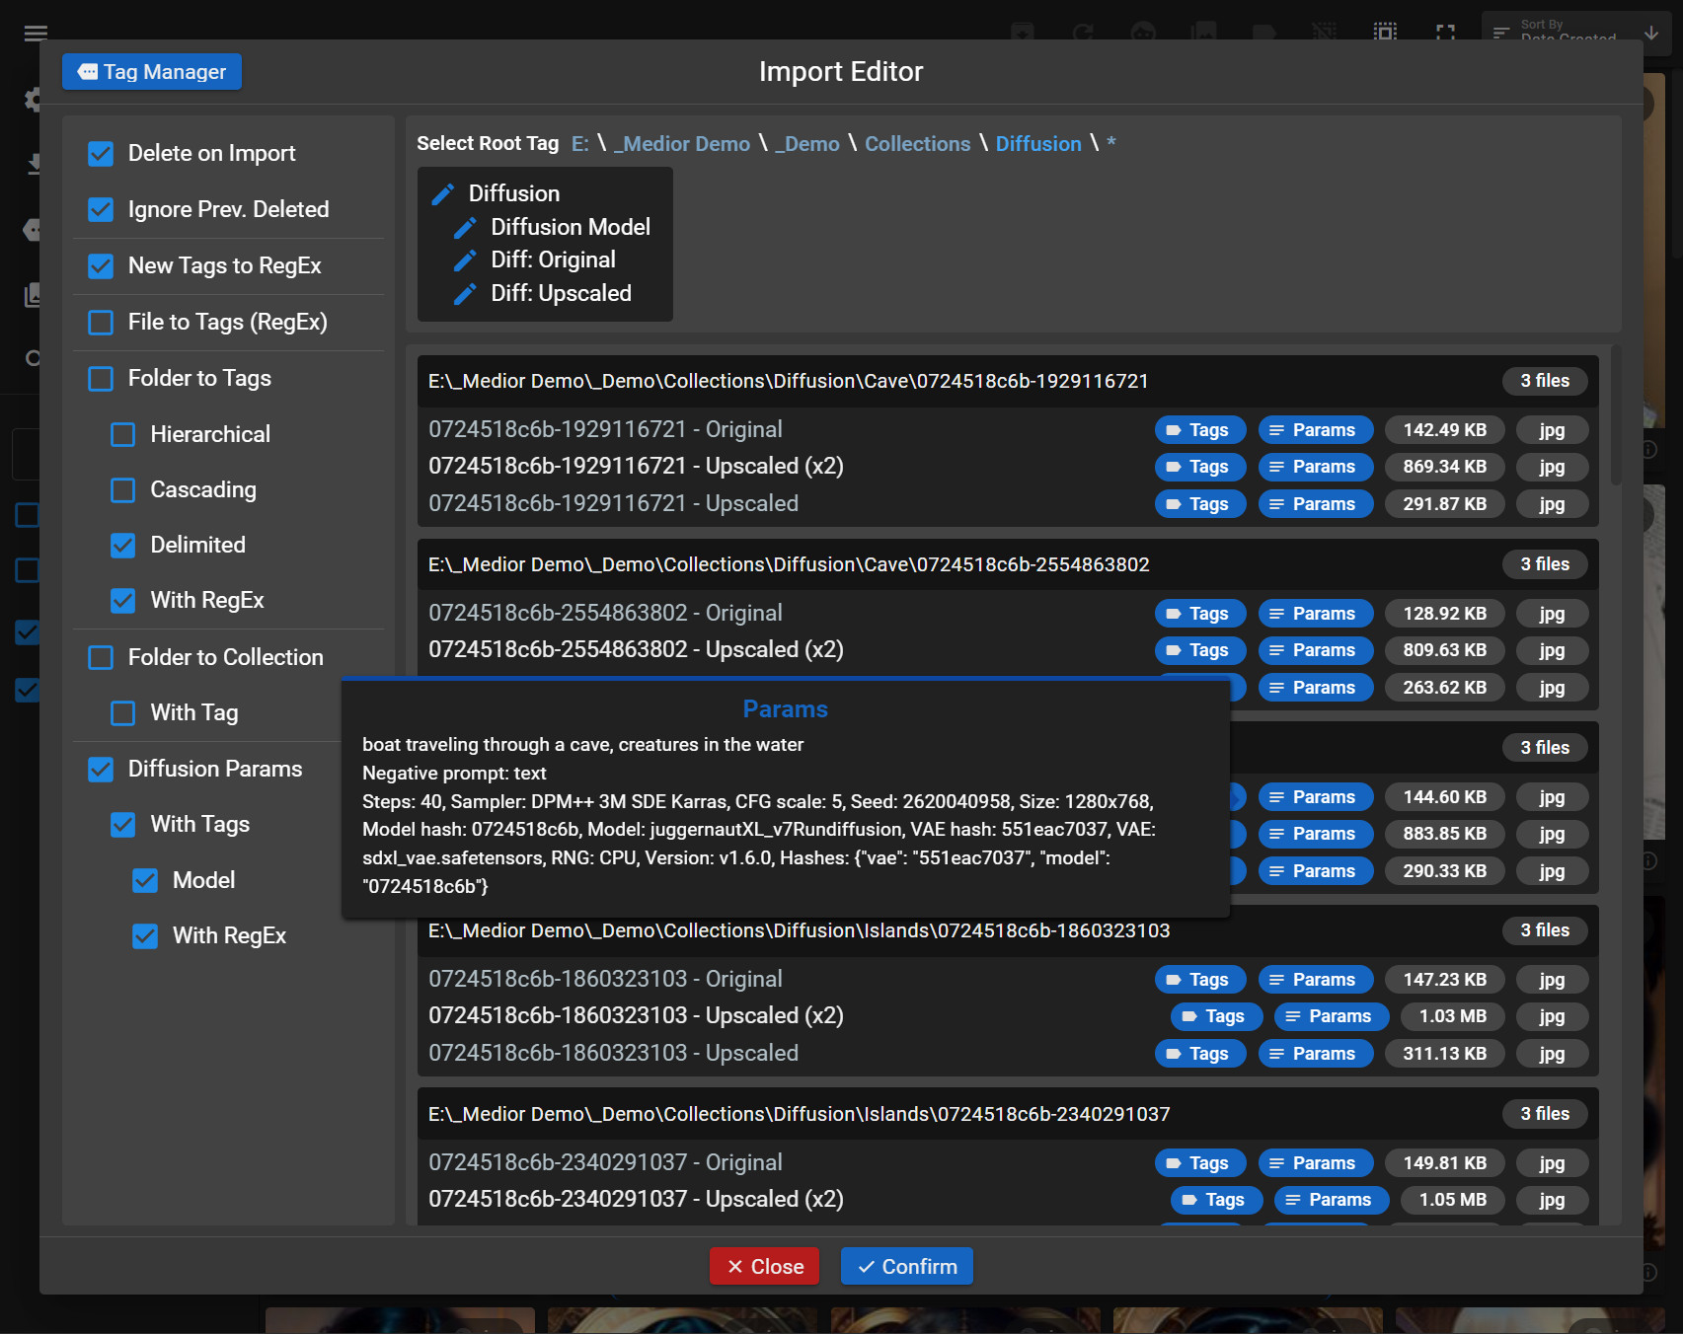Click the Cave\0724518c6b-1929116721 folder path
This screenshot has height=1334, width=1683.
[789, 382]
